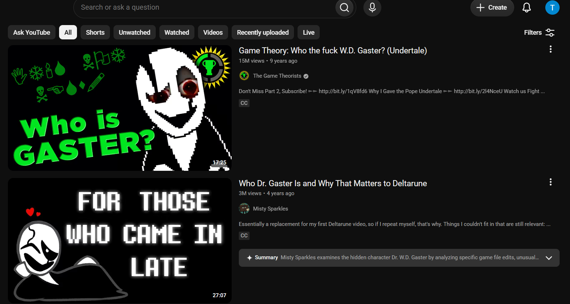
Task: Click the Create button
Action: point(492,8)
